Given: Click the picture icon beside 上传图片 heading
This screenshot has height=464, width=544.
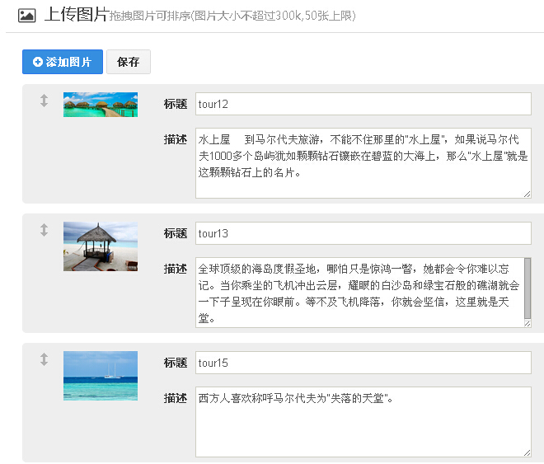Looking at the screenshot, I should [x=26, y=15].
